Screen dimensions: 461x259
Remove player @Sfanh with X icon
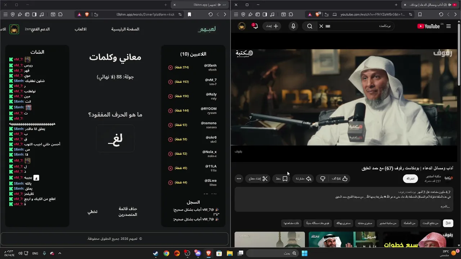coord(170,68)
